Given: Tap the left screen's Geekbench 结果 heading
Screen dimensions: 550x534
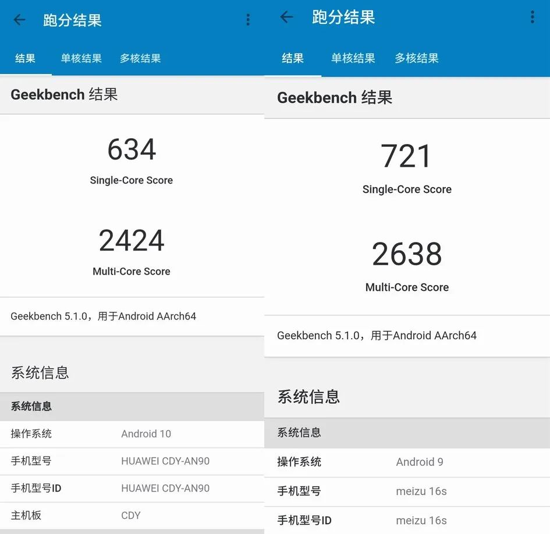Looking at the screenshot, I should pos(64,94).
